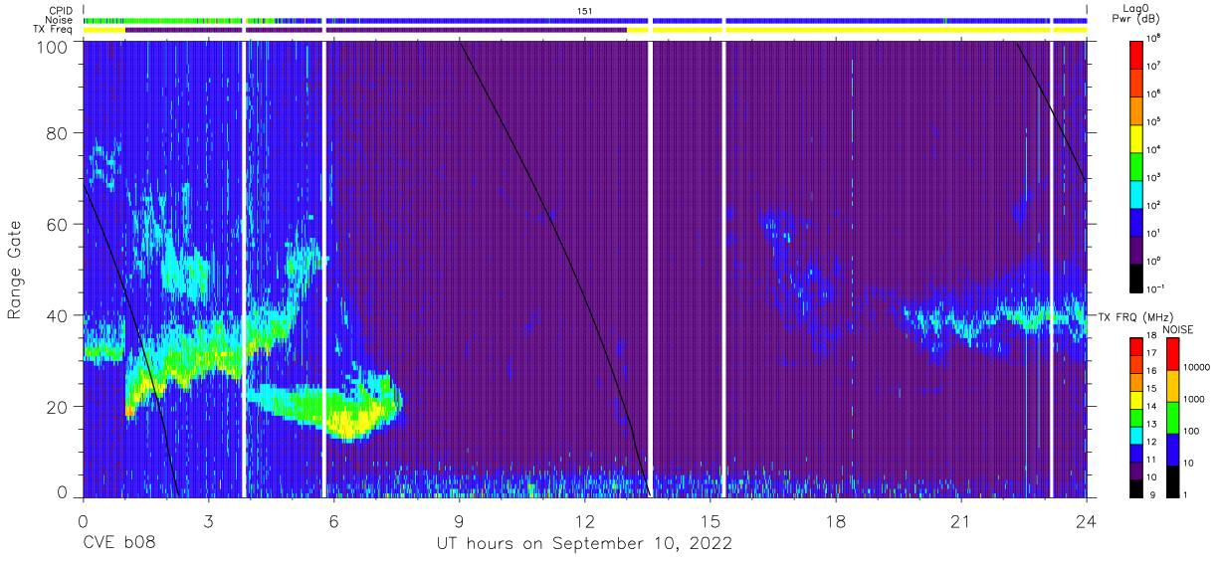Select the 'NOISE' legend title

pos(1177,329)
